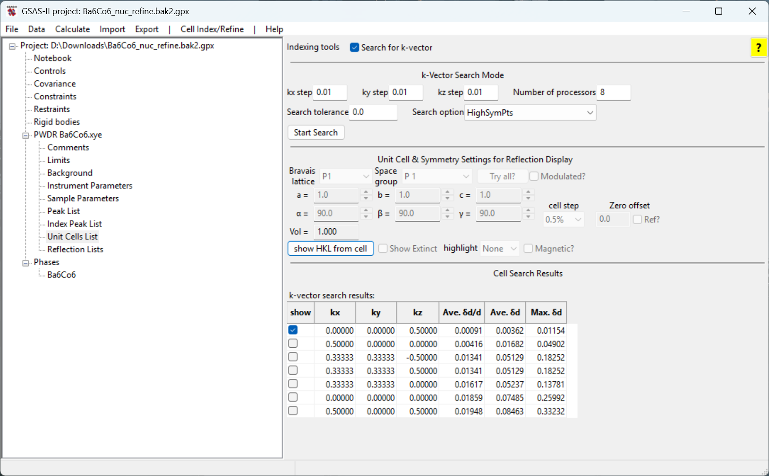Image resolution: width=769 pixels, height=476 pixels.
Task: Collapse the Phases tree node
Action: tap(26, 263)
